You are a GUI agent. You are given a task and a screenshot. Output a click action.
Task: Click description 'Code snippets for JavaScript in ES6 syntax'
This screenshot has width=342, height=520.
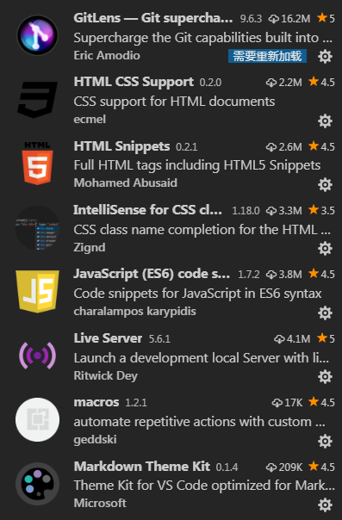pyautogui.click(x=197, y=294)
